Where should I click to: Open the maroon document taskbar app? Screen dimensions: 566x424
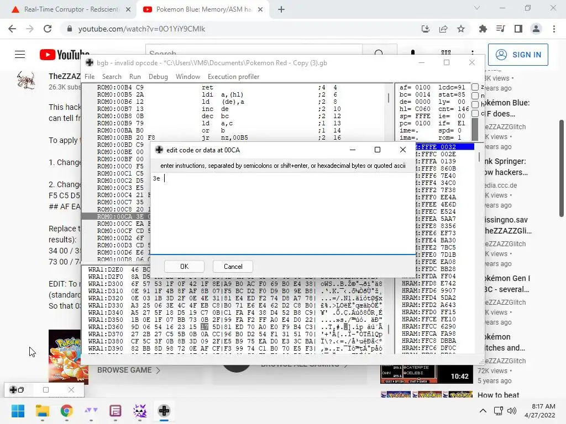[115, 411]
